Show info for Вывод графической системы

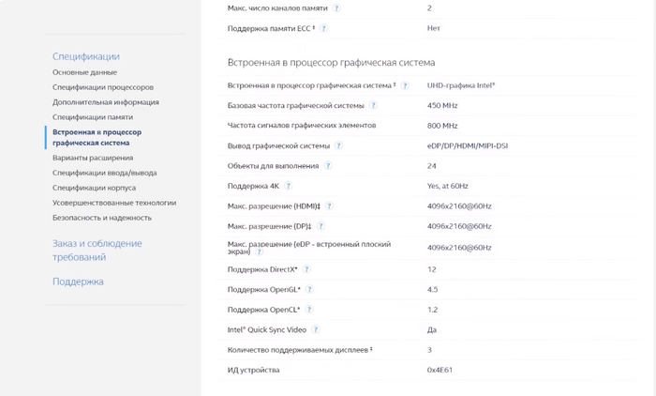338,145
